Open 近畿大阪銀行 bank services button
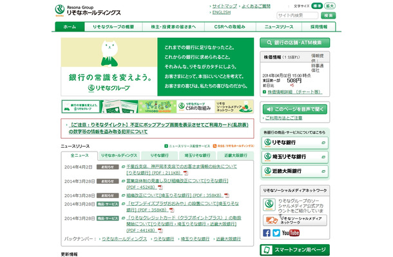This screenshot has height=257, width=393. 295,172
